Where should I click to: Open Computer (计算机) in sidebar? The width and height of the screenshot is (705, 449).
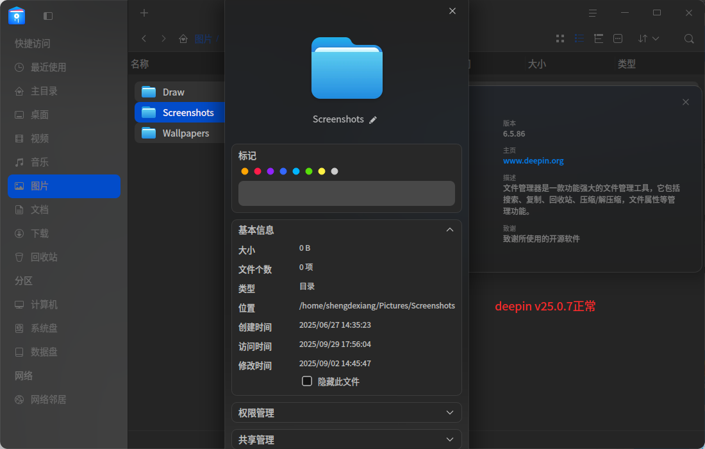click(x=64, y=305)
